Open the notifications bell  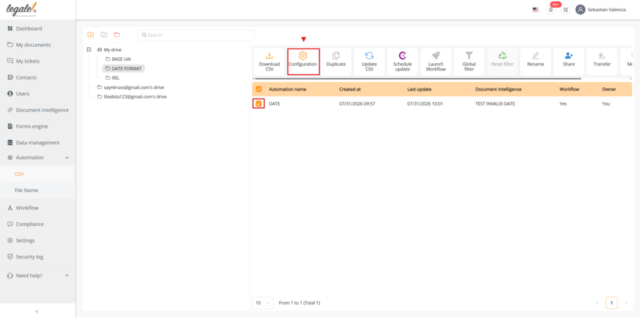click(551, 10)
